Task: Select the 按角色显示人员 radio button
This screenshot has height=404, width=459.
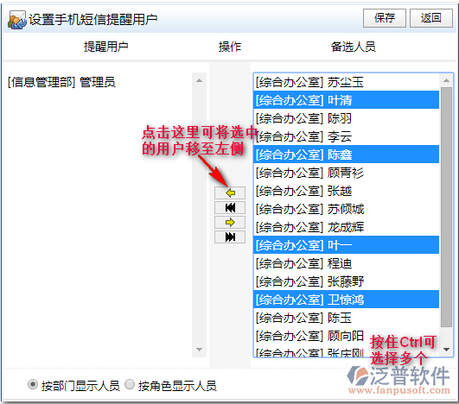Action: 130,384
